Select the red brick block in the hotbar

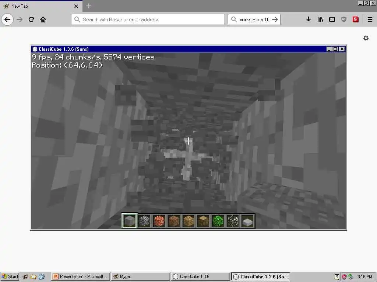tap(159, 221)
